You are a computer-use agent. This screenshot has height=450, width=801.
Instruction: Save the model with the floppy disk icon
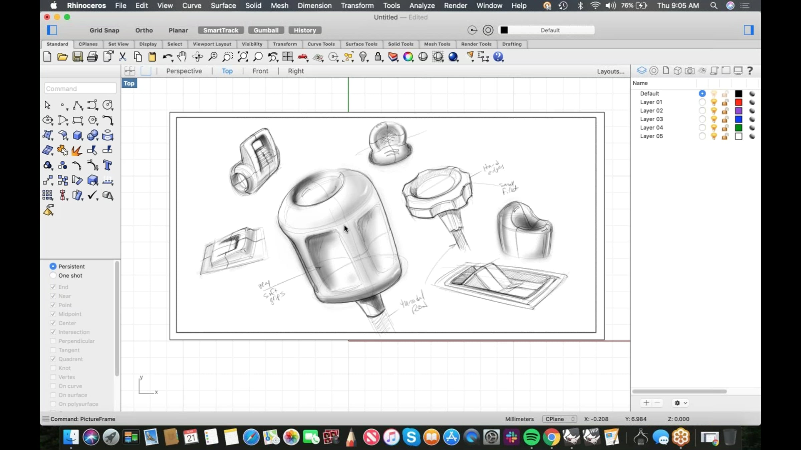(77, 57)
